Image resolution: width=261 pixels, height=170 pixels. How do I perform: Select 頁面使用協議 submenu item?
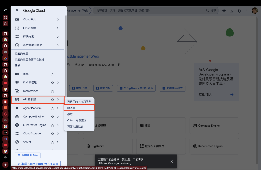click(79, 127)
